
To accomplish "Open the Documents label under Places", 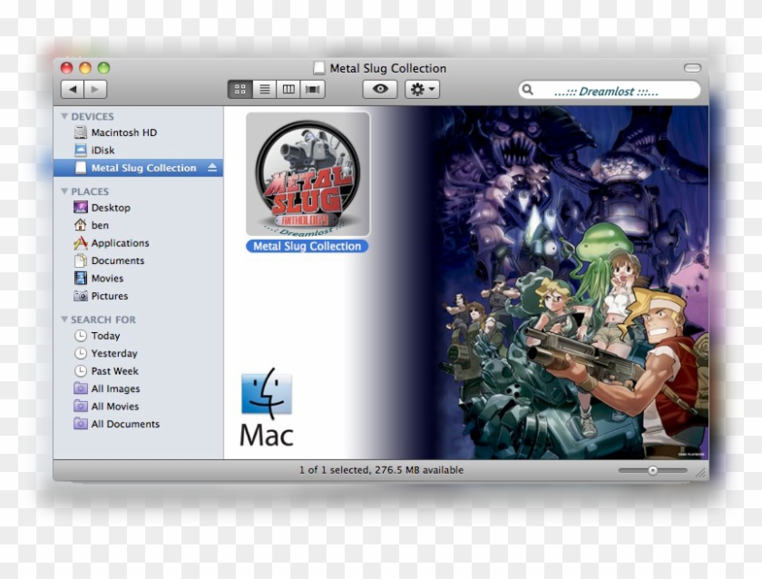I will point(118,261).
